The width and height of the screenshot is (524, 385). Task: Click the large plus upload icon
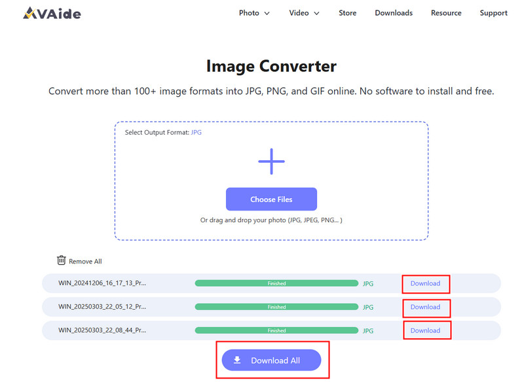coord(271,161)
